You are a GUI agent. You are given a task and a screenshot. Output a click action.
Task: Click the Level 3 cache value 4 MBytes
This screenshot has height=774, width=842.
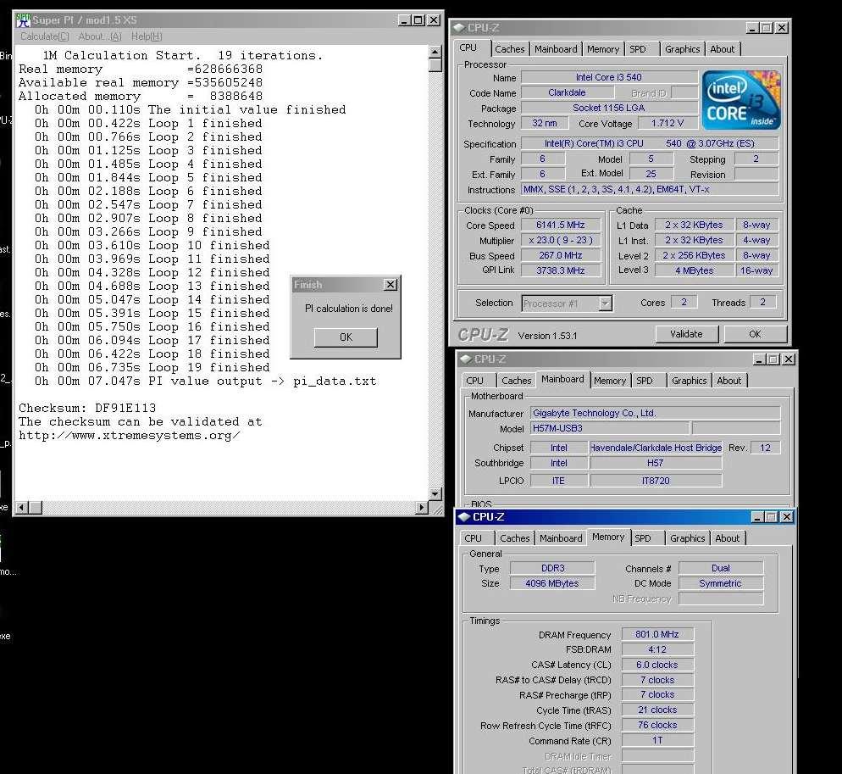pos(695,270)
